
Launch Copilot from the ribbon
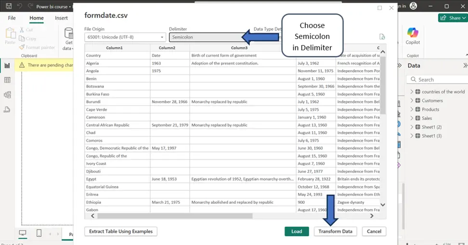[413, 36]
